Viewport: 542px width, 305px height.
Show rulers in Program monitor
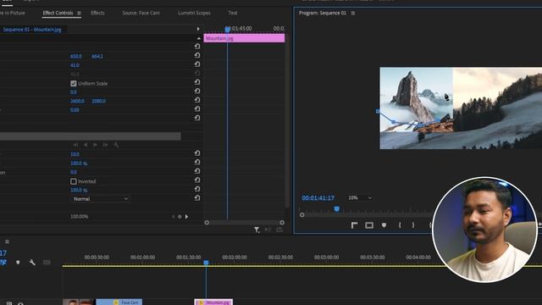(354, 225)
